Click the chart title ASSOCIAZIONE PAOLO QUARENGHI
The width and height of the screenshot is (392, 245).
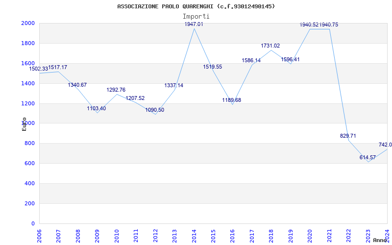[x=196, y=6]
